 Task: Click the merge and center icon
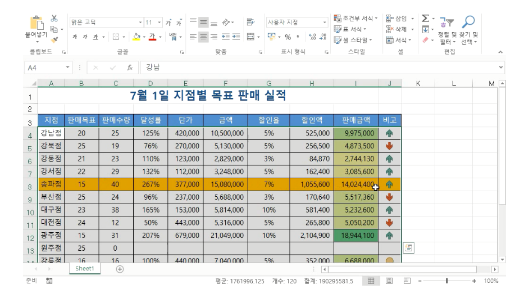pos(250,37)
